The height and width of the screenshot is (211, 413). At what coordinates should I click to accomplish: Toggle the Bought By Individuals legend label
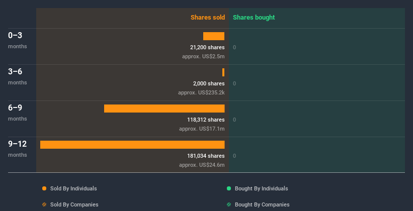point(261,188)
